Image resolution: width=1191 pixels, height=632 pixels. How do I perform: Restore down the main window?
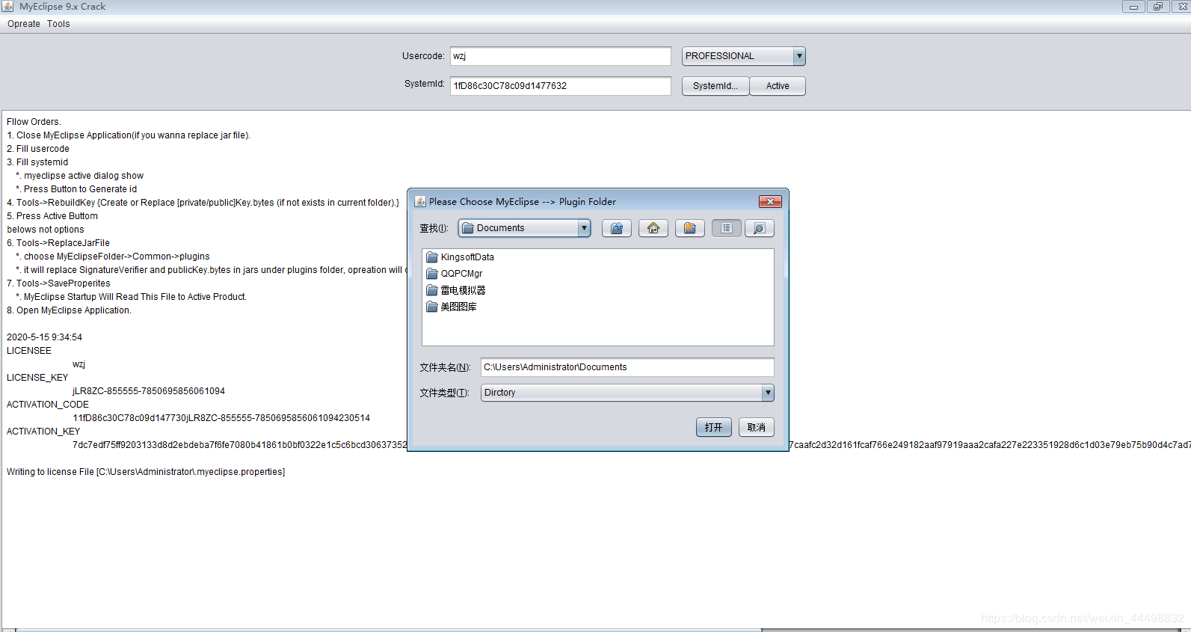click(1157, 7)
